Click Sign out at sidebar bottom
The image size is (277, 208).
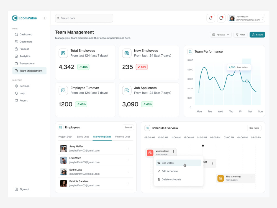(x=22, y=189)
